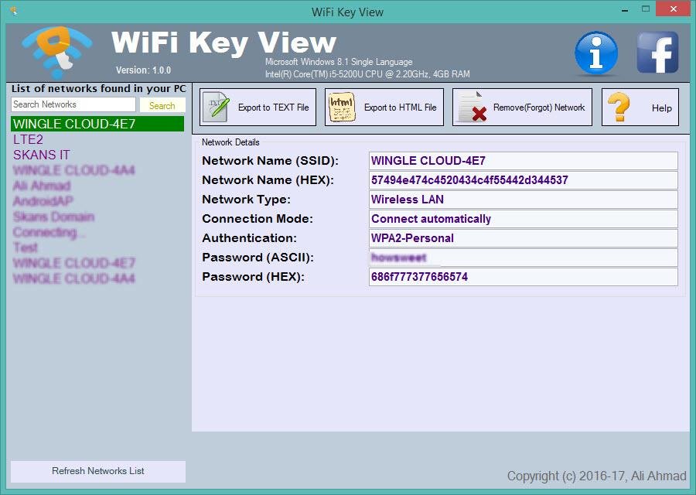Image resolution: width=696 pixels, height=495 pixels.
Task: Click the Version: 1.0.0 text
Action: (143, 70)
